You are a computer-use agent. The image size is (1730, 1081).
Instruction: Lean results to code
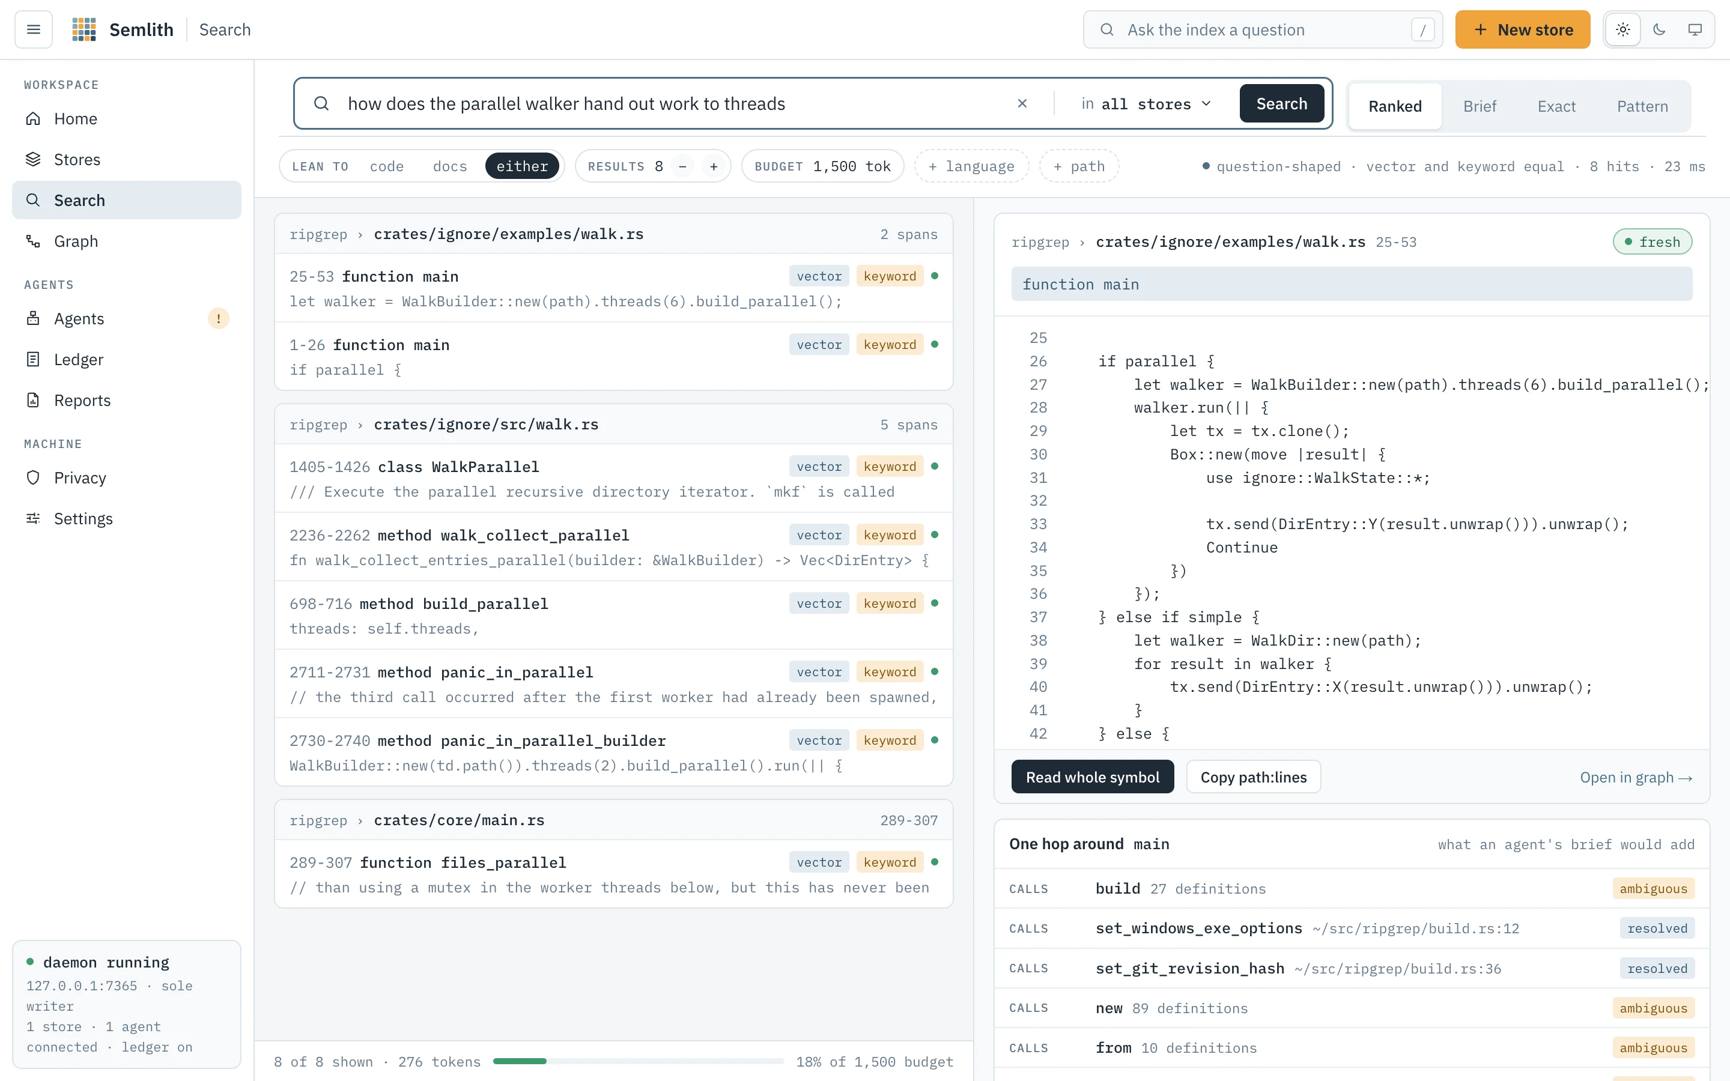387,166
